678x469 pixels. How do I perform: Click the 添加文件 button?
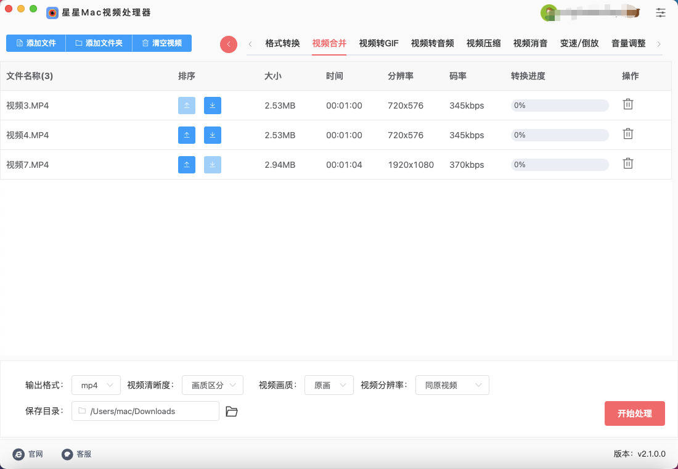(x=36, y=43)
